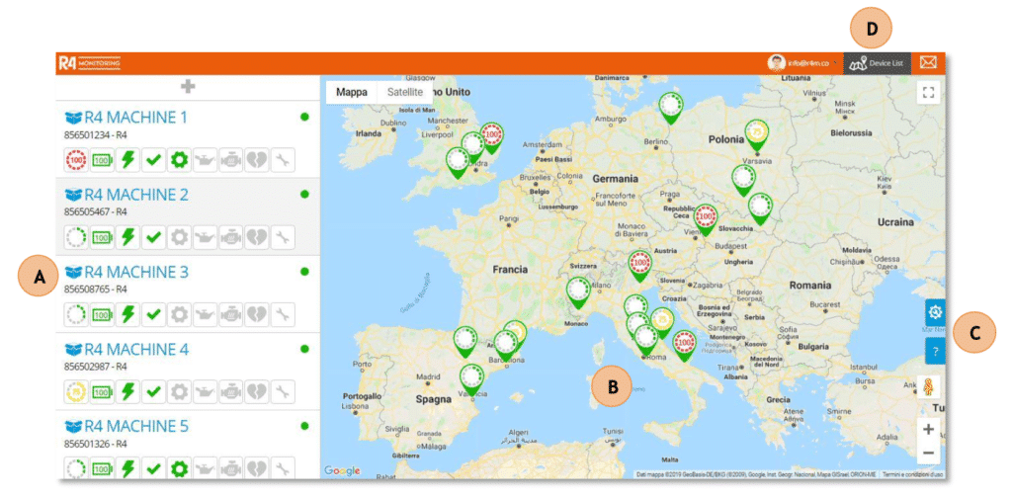Click R4 MACHINE 1 battery icon
Screen dimensions: 1012x498
(102, 160)
